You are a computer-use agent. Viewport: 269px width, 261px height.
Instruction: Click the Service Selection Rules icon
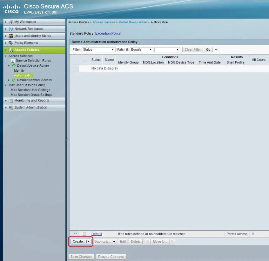[x=13, y=61]
